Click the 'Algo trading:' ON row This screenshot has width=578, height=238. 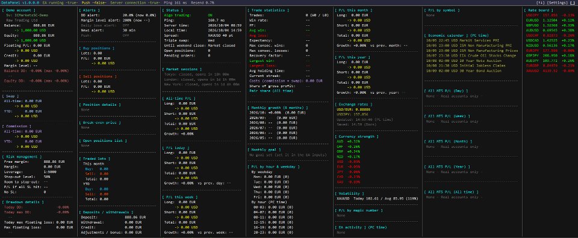[x=188, y=16]
